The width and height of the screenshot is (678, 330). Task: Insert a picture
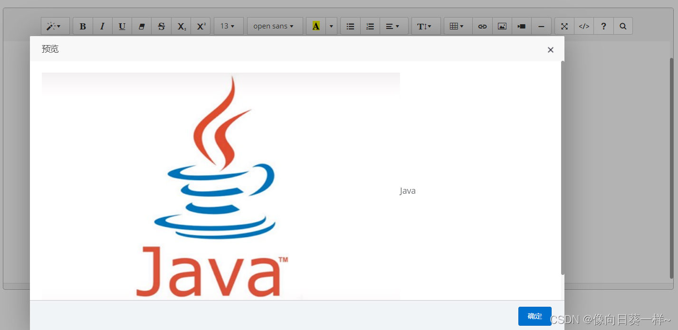click(x=502, y=26)
